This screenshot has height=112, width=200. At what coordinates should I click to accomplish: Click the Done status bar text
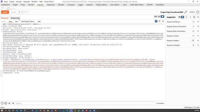click(x=2, y=107)
